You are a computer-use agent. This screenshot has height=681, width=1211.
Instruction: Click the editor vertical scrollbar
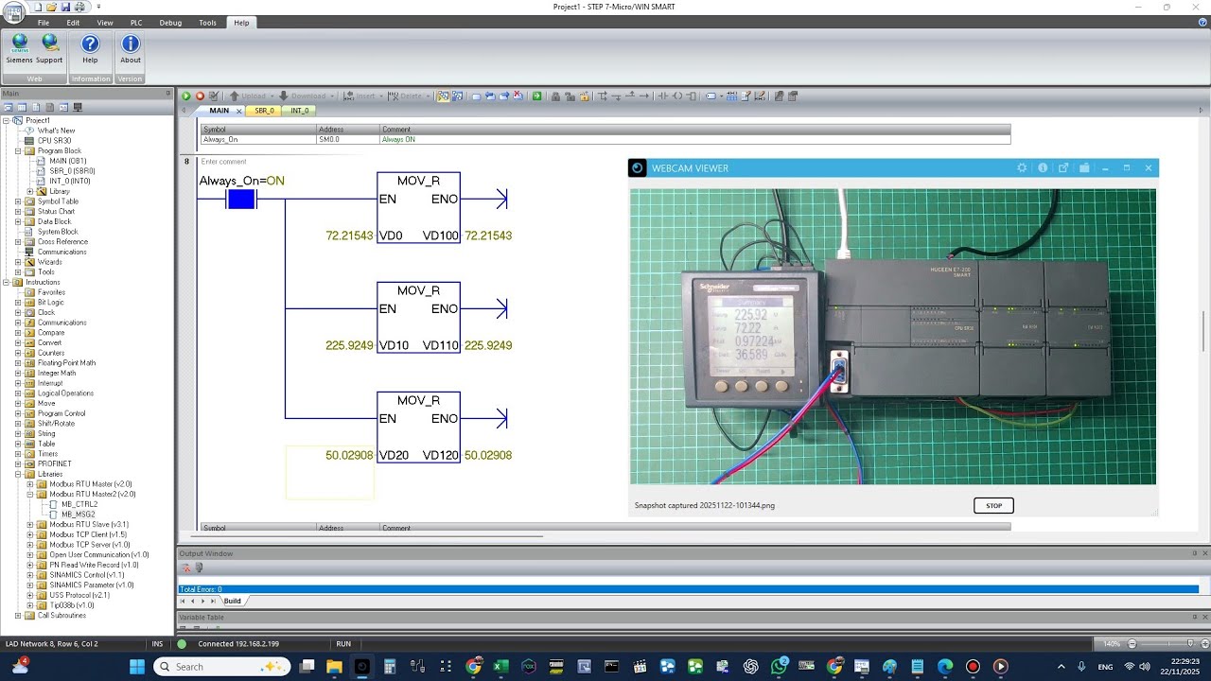tap(1203, 331)
